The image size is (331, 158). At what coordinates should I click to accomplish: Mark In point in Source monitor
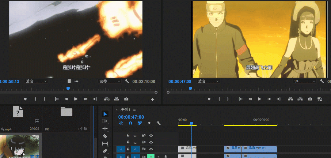point(36,99)
